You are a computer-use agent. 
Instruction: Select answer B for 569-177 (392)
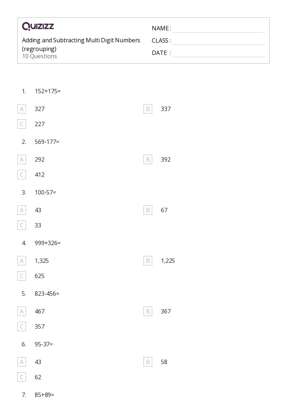pyautogui.click(x=148, y=159)
